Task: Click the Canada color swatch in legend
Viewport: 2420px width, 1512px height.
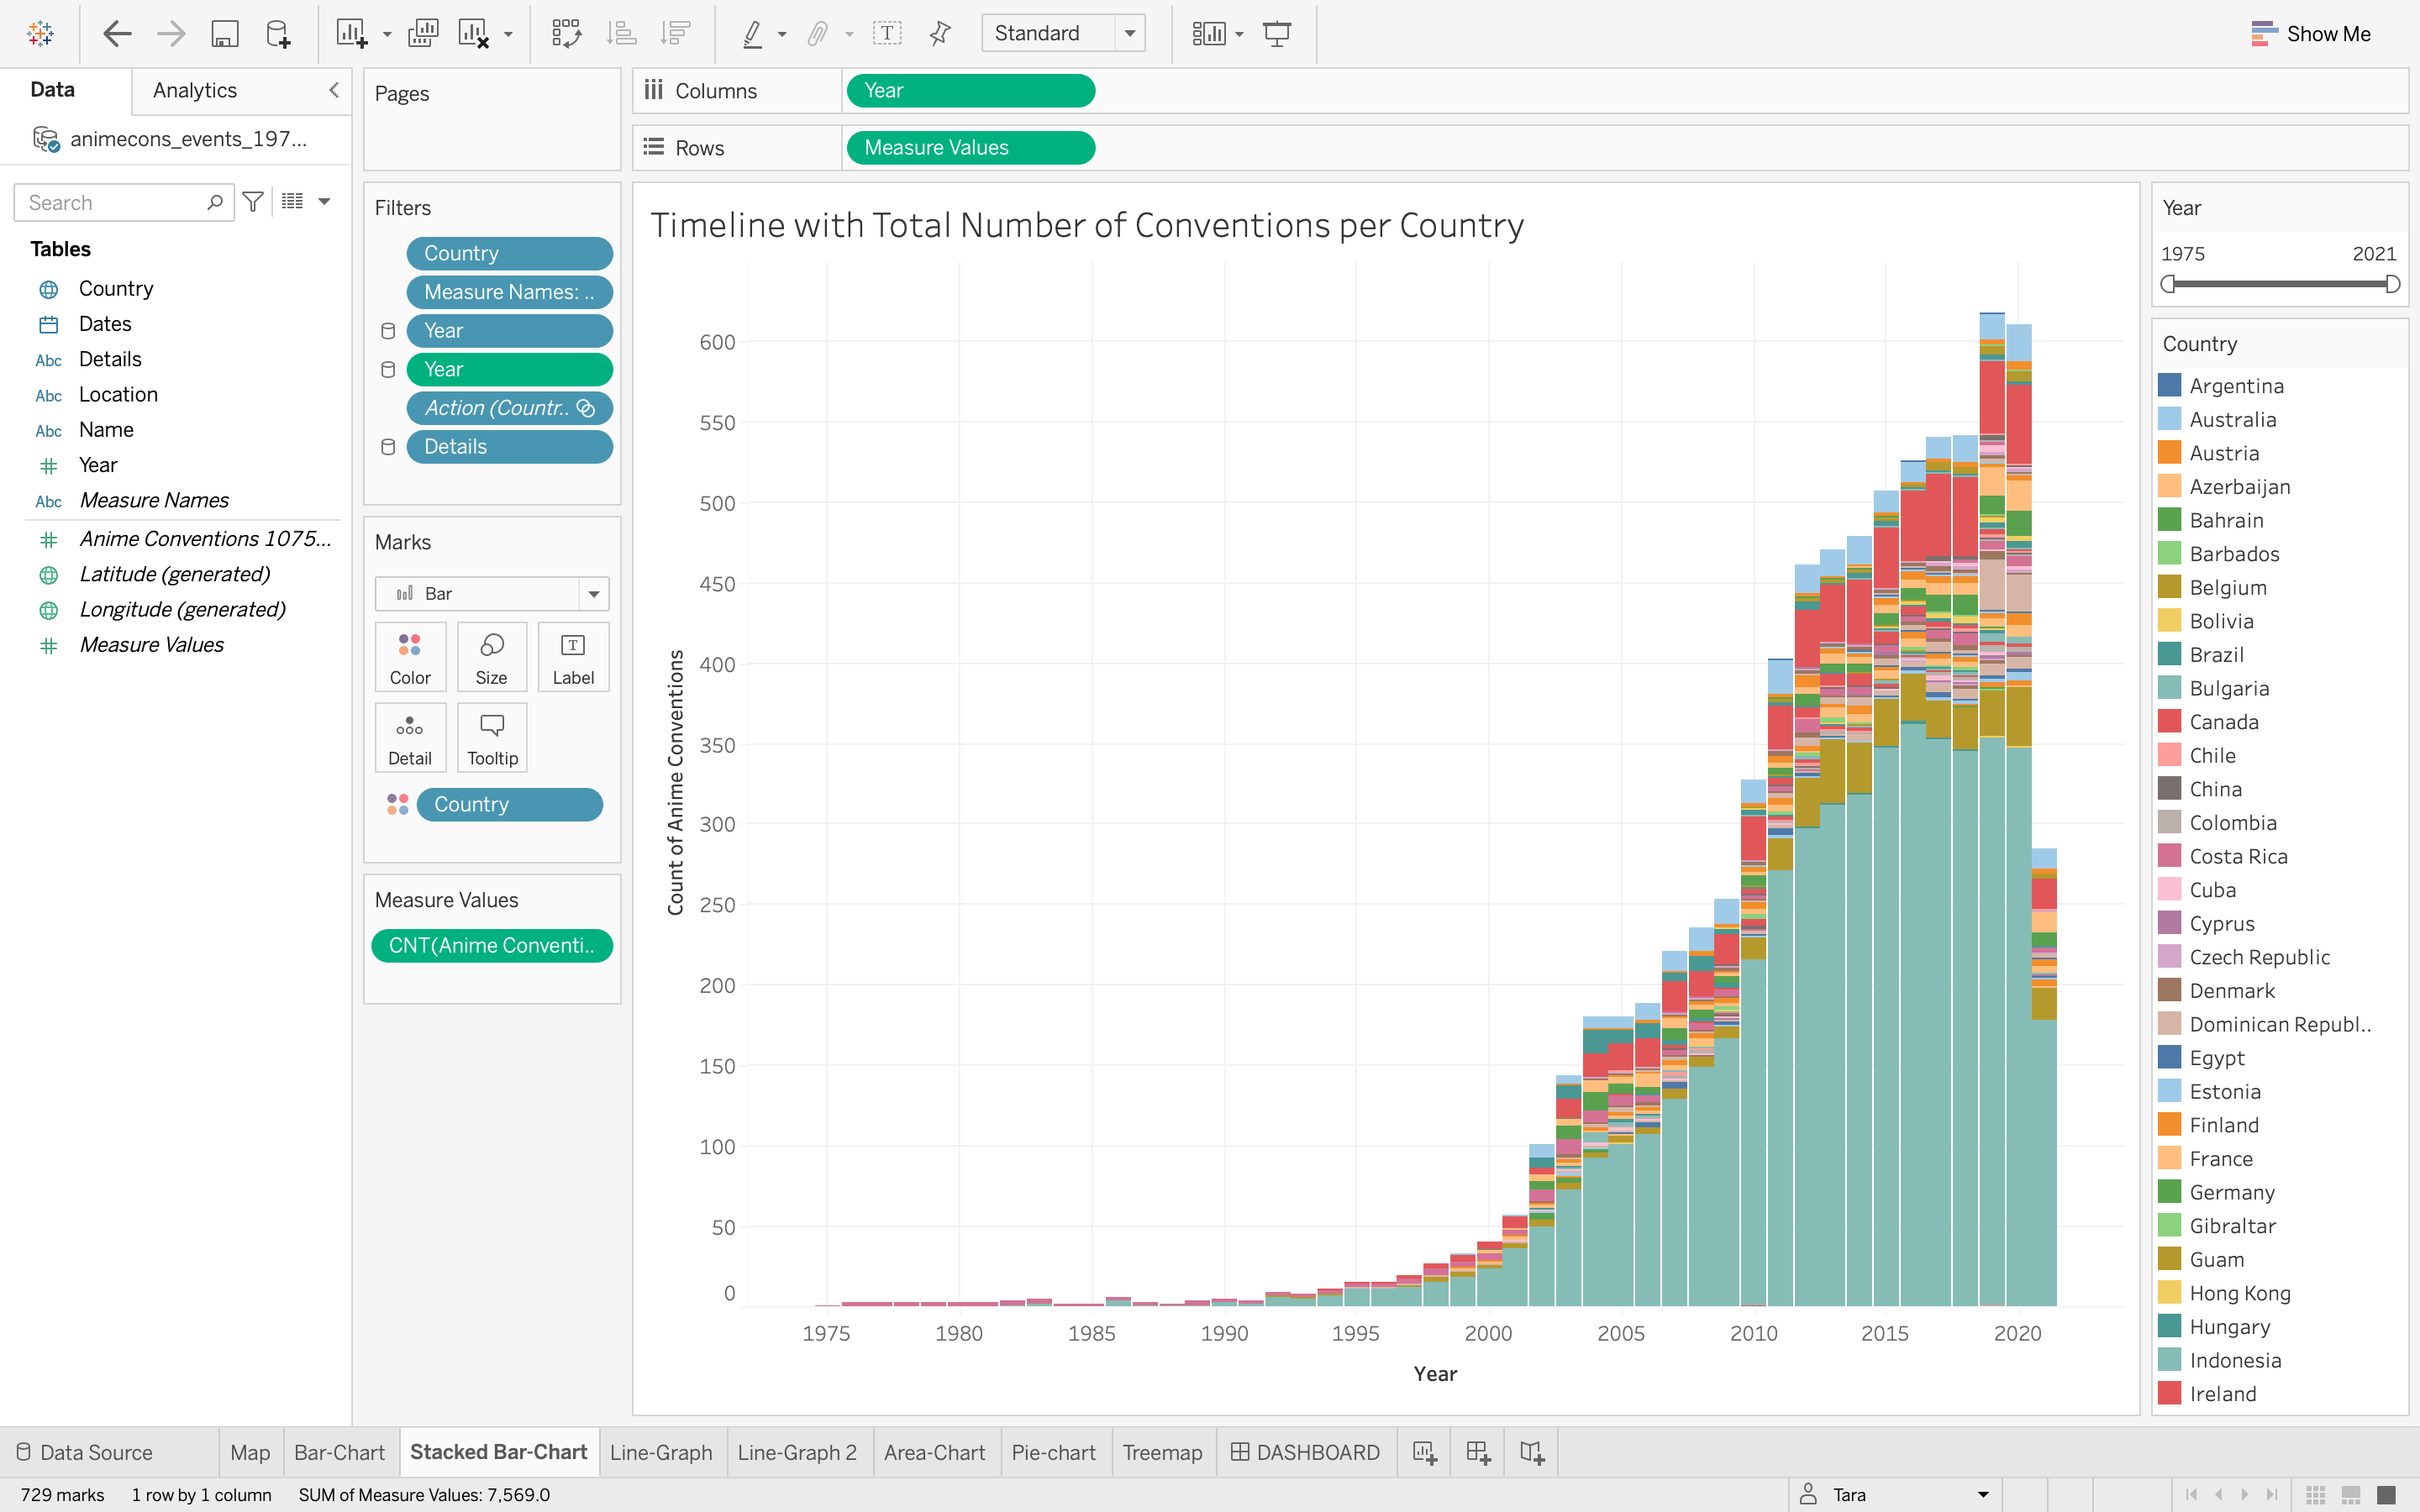Action: [2169, 721]
